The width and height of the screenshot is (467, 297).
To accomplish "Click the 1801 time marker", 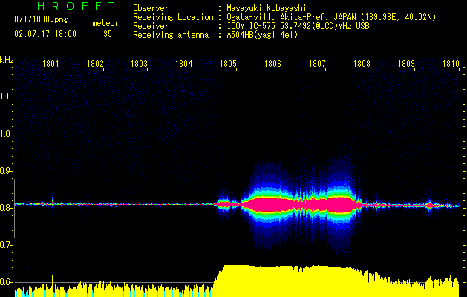I will (50, 64).
